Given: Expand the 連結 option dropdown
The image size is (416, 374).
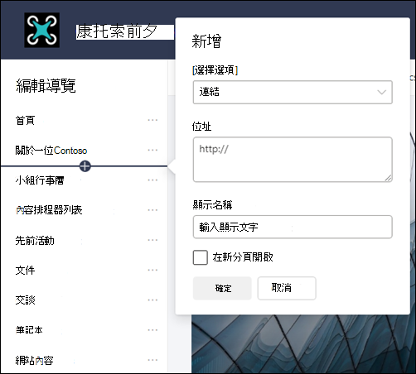Looking at the screenshot, I should coord(293,92).
